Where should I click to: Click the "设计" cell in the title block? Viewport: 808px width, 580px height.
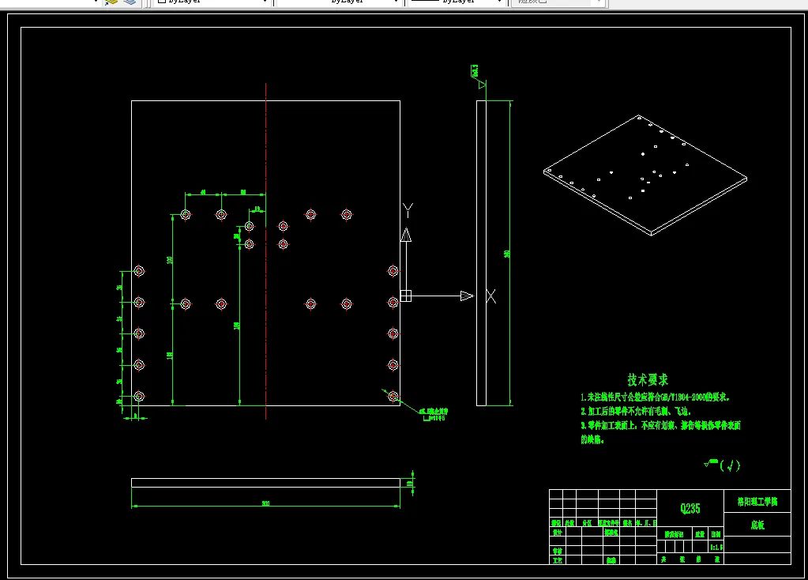point(557,532)
